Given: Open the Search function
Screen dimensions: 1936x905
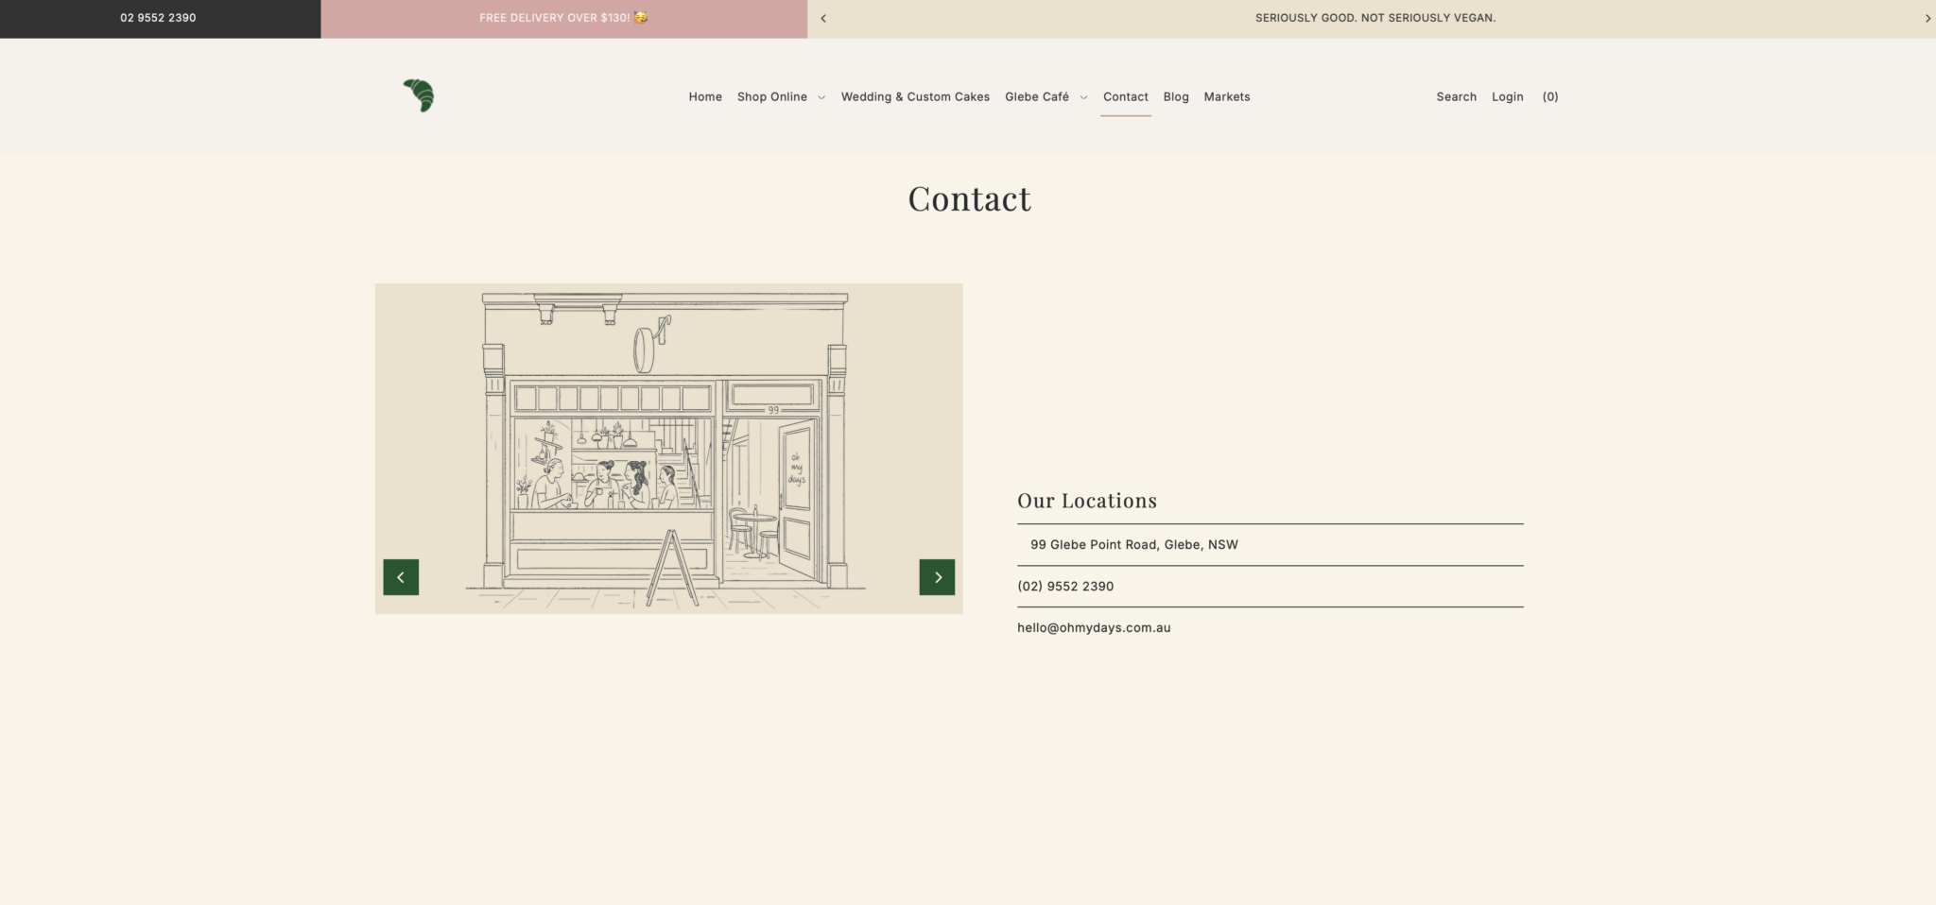Looking at the screenshot, I should coord(1456,96).
